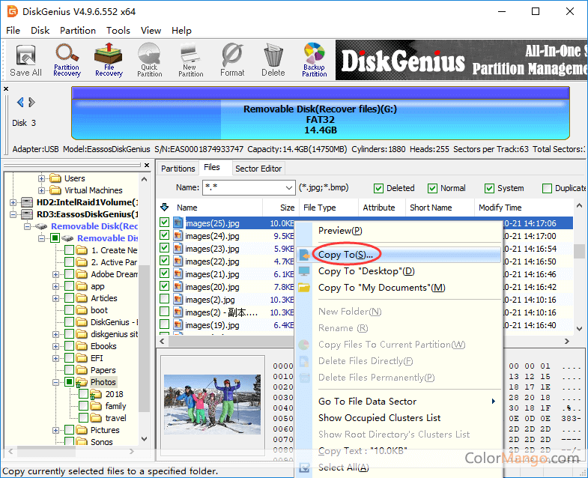This screenshot has width=588, height=478.
Task: Click the Delete partition toolbar icon
Action: 273,59
